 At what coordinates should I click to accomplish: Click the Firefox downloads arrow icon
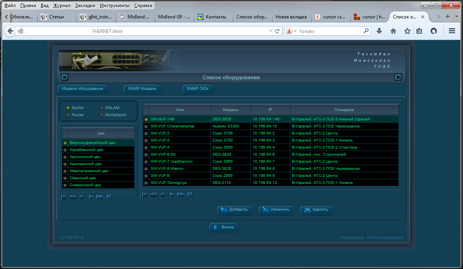pyautogui.click(x=379, y=31)
